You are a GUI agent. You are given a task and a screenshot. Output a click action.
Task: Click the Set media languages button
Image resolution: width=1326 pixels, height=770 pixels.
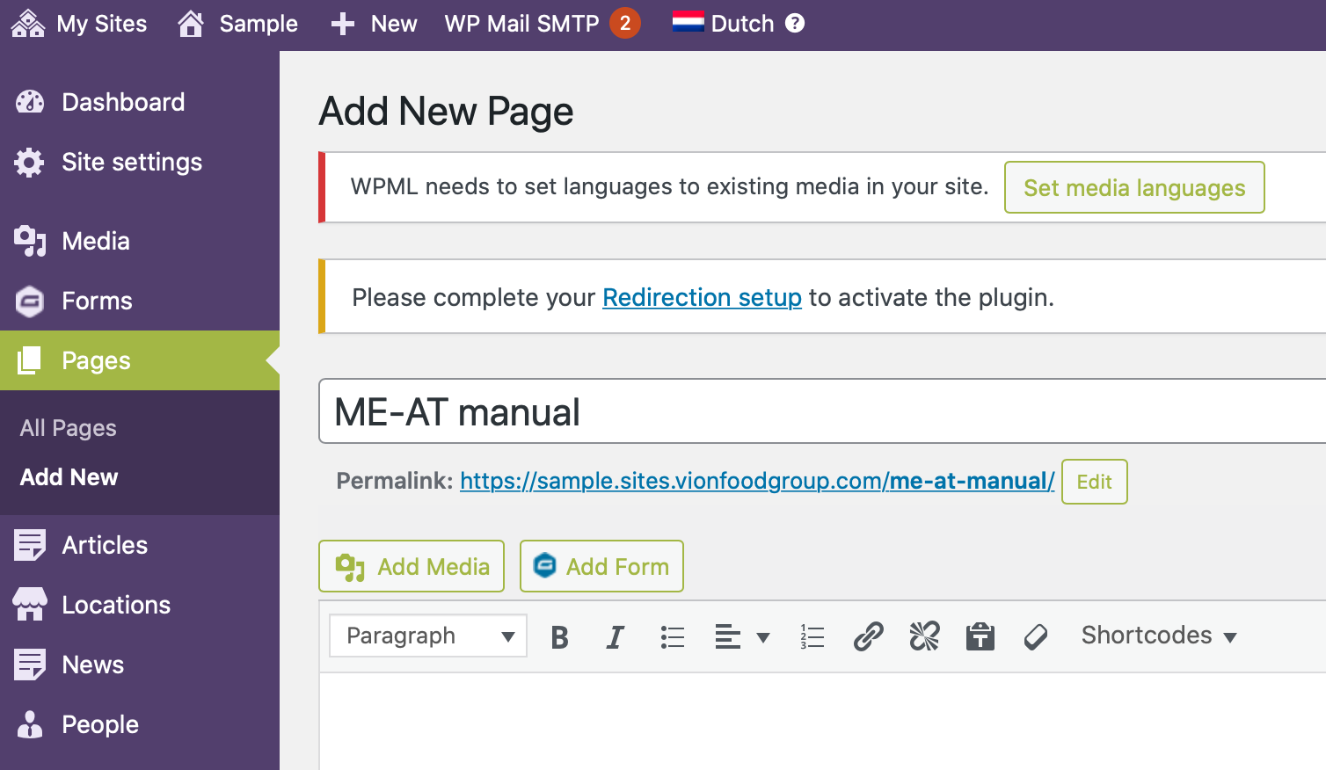click(1133, 187)
